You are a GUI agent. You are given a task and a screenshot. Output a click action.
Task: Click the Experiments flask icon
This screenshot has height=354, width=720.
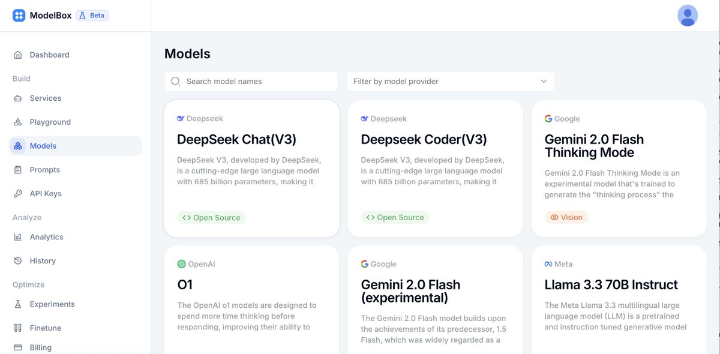click(x=18, y=304)
